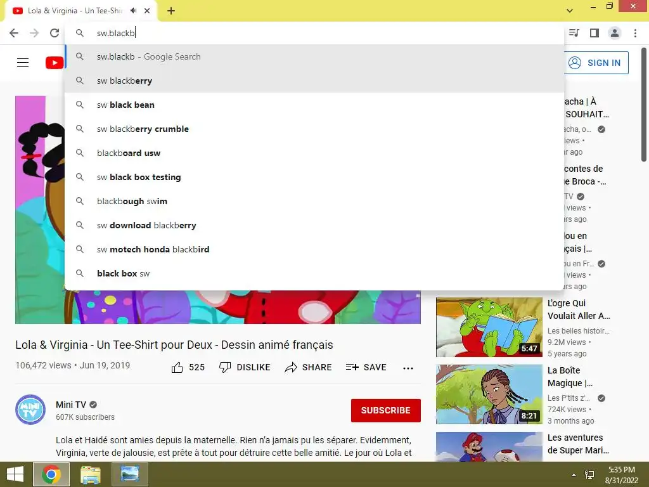Select 'sw motech honda blackbird' suggestion
649x487 pixels.
(x=314, y=249)
